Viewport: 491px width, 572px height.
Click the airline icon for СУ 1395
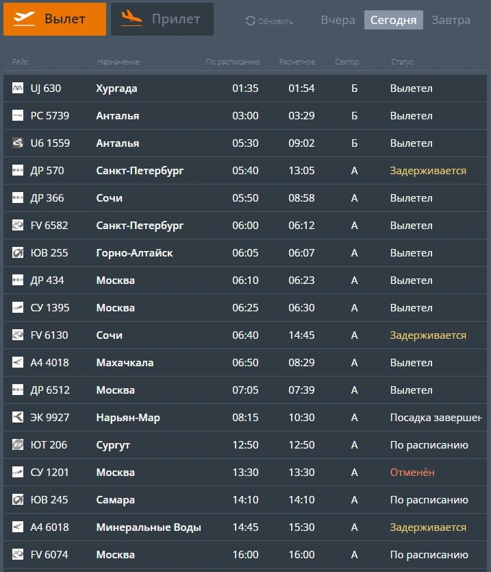18,308
